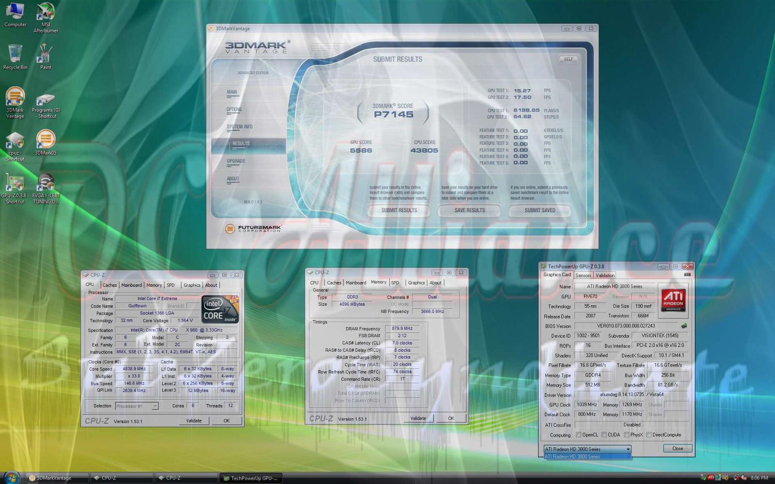Click Validate in the Memory CPU-Z window
The width and height of the screenshot is (775, 484).
(418, 418)
